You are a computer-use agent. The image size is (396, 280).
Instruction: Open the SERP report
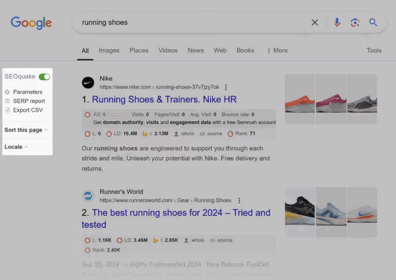tap(29, 101)
